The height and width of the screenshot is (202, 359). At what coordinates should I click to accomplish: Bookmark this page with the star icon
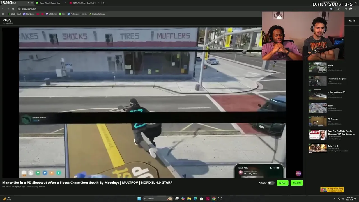331,9
